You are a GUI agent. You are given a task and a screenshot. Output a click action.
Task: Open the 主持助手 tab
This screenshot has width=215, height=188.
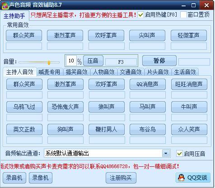click(14, 16)
